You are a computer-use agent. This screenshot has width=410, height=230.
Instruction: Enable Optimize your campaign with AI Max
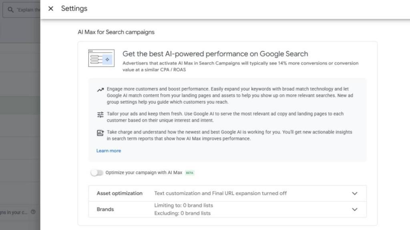[97, 172]
